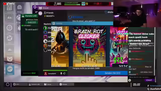Select the highlighted Smoke desktop icon
The image size is (161, 91).
[x=10, y=70]
